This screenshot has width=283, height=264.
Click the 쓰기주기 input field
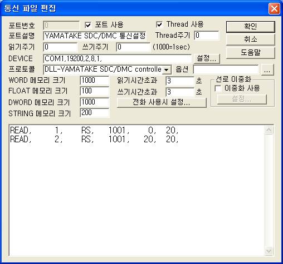pos(133,47)
